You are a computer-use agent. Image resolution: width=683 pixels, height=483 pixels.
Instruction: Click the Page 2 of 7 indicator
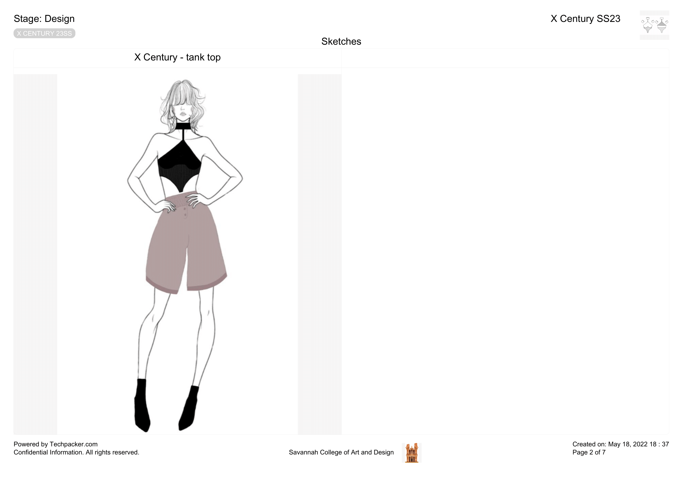(589, 452)
